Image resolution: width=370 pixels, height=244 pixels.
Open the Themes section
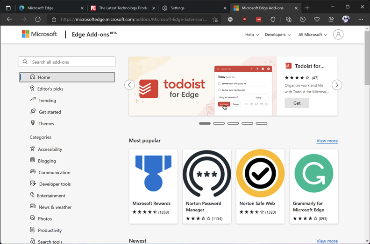(42, 123)
